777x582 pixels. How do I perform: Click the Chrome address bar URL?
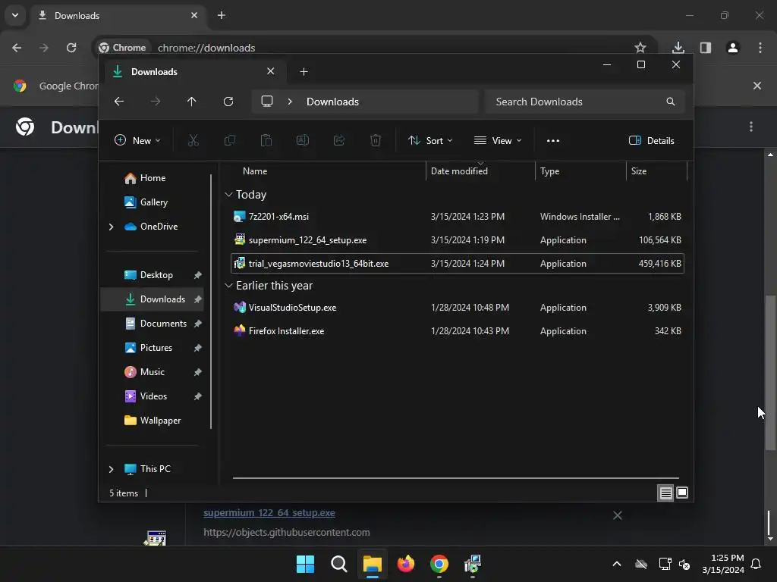(206, 48)
